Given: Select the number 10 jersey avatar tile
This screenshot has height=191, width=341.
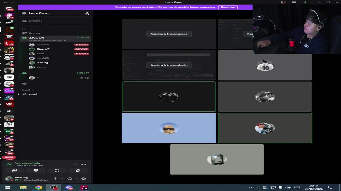Looking at the screenshot, I should (x=265, y=65).
